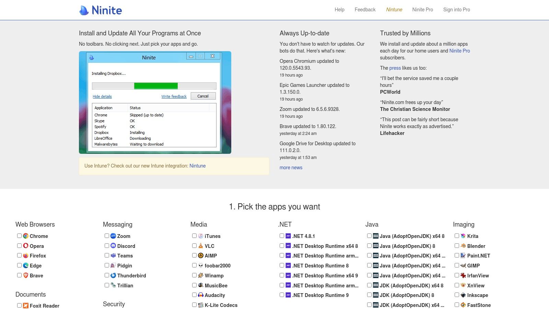Image resolution: width=549 pixels, height=309 pixels.
Task: Select the XnView checkbox
Action: click(x=457, y=285)
